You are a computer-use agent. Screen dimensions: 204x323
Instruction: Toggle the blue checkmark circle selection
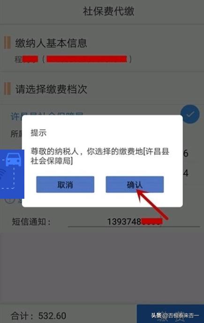click(190, 114)
